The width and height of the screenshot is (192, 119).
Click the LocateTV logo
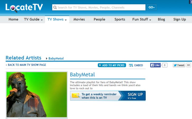[24, 8]
